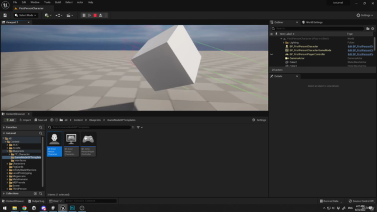Toggle Outliner visibility eye column header
The height and width of the screenshot is (212, 377).
pyautogui.click(x=272, y=34)
